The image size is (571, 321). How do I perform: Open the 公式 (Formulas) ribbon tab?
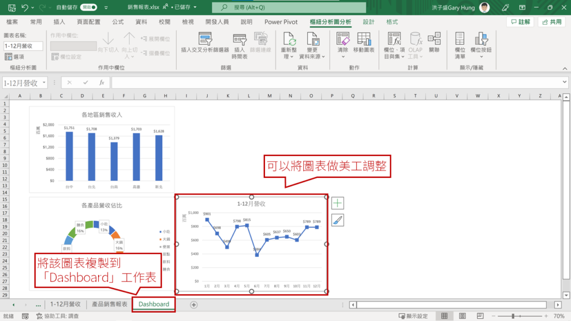point(118,22)
